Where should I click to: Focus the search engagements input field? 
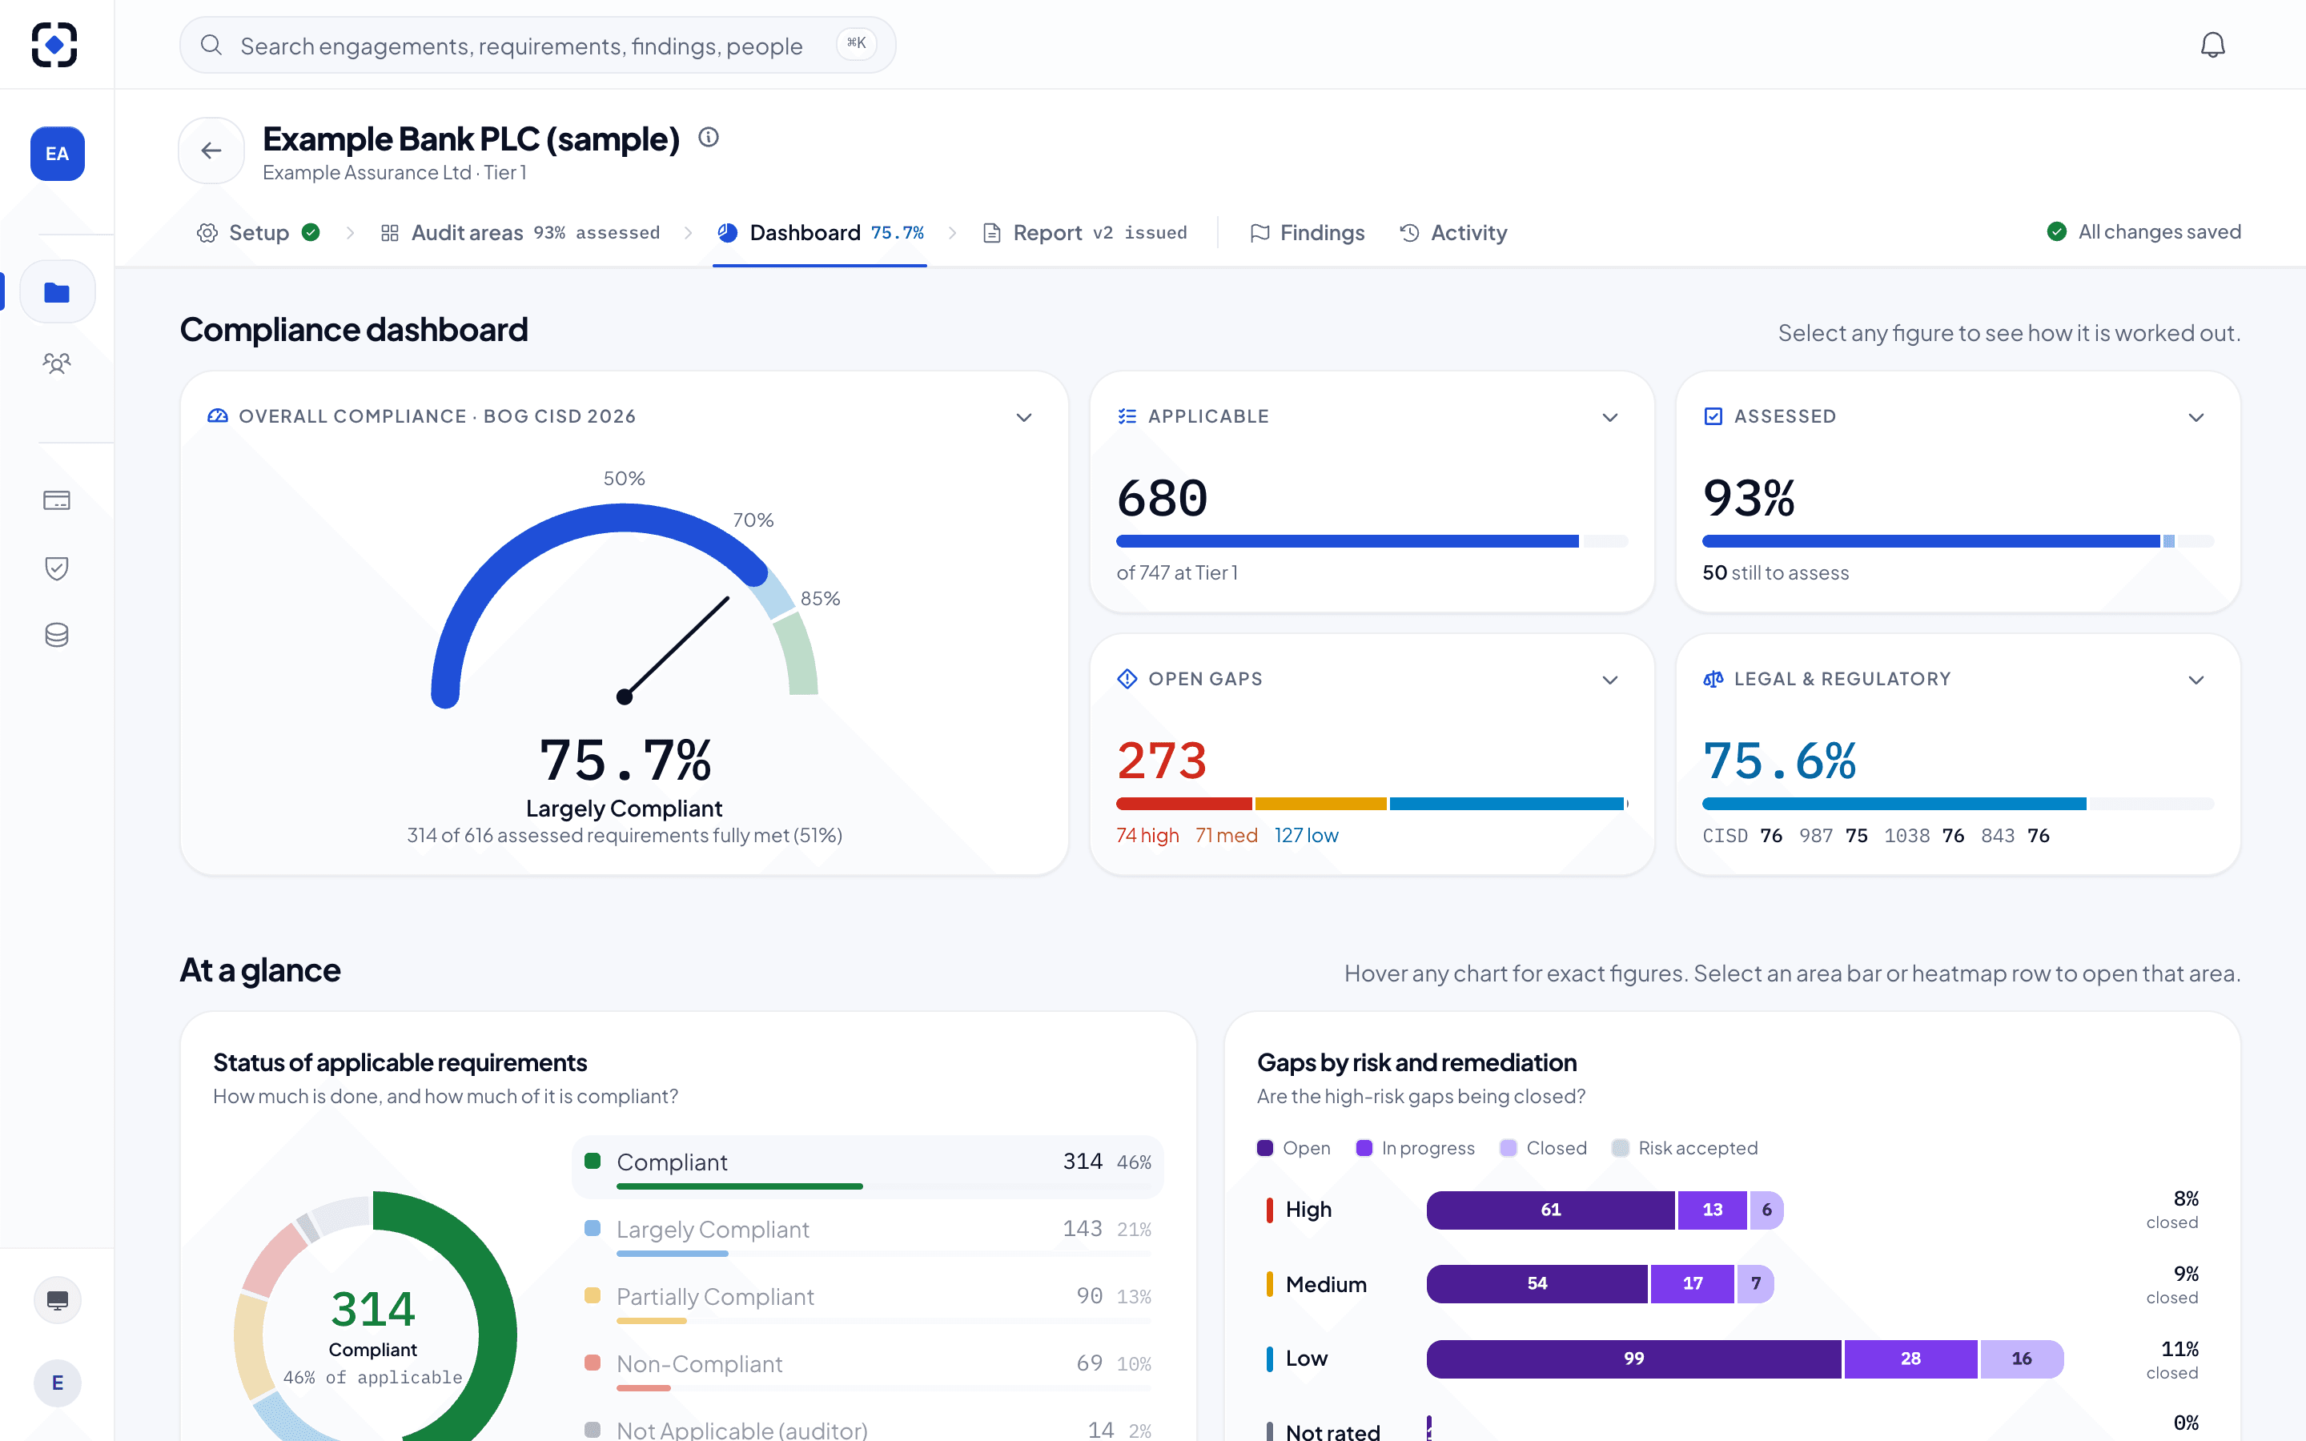(537, 45)
